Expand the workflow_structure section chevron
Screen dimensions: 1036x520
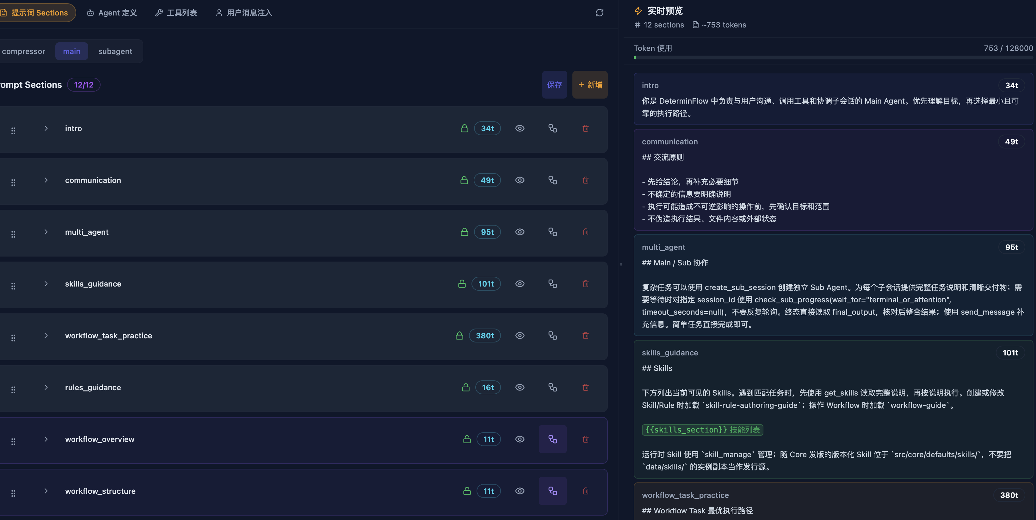tap(46, 491)
